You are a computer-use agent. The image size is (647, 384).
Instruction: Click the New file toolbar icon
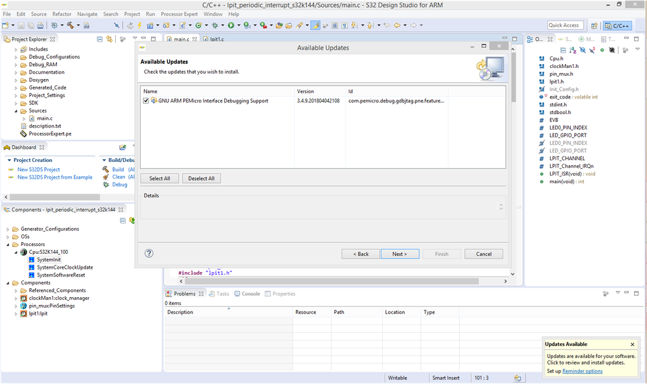coord(5,25)
